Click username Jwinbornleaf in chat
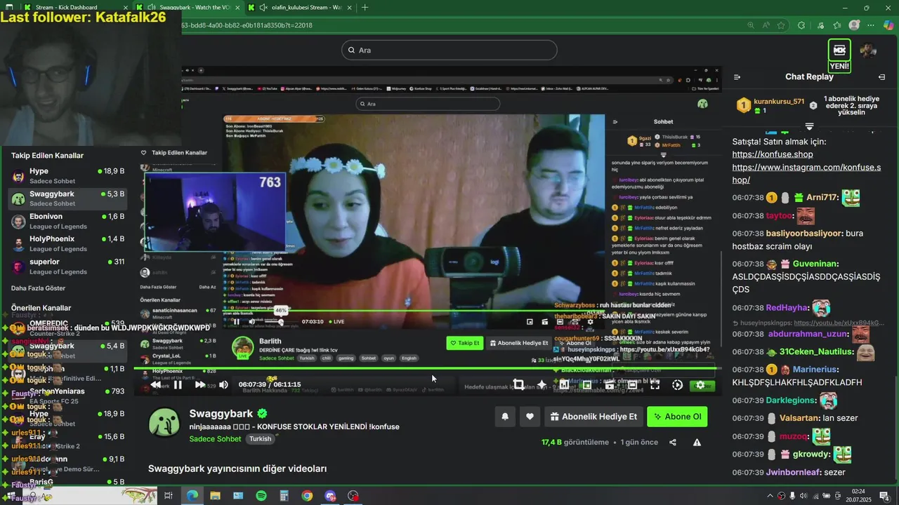This screenshot has height=505, width=899. coord(793,472)
